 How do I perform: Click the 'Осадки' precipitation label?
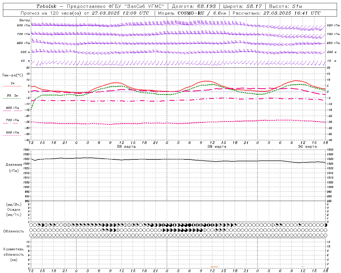[14, 210]
